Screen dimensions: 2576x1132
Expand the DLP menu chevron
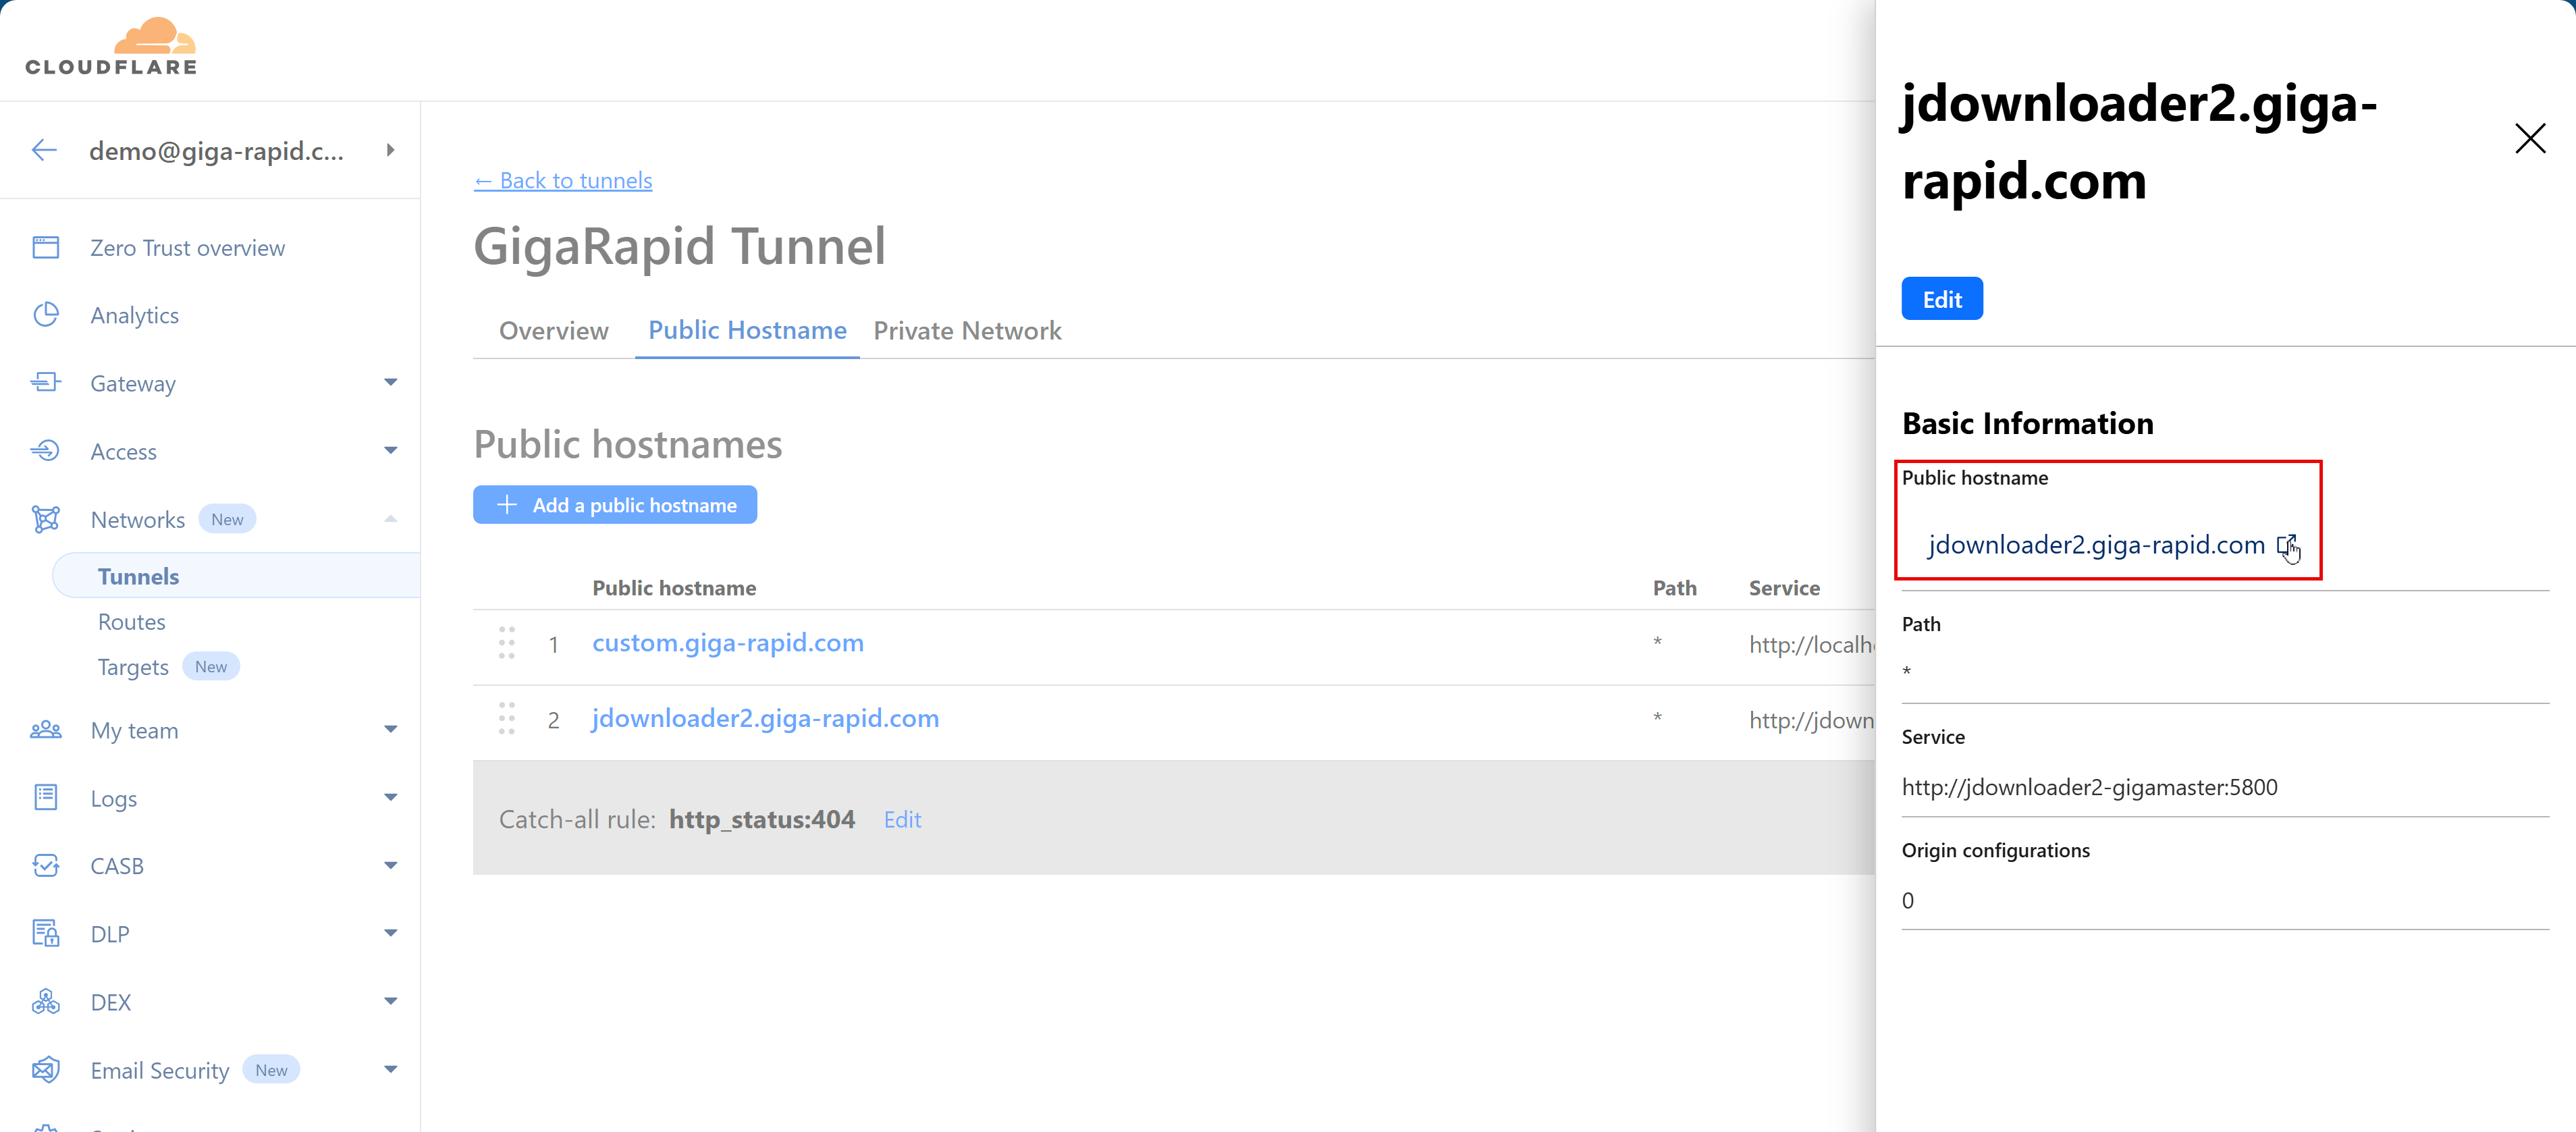pos(390,933)
